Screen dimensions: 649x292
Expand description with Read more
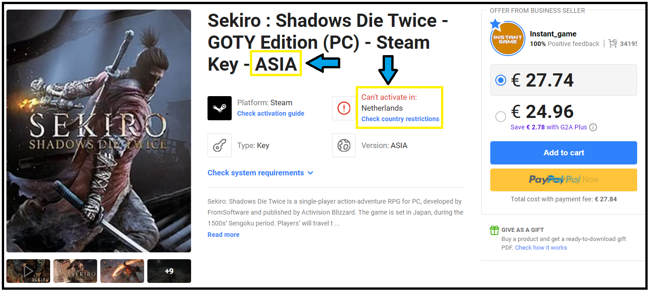click(x=223, y=235)
